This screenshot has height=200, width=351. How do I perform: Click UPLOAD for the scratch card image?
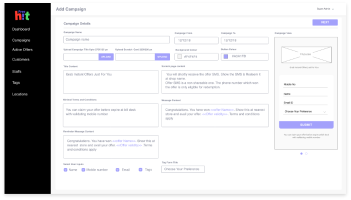[x=162, y=57]
